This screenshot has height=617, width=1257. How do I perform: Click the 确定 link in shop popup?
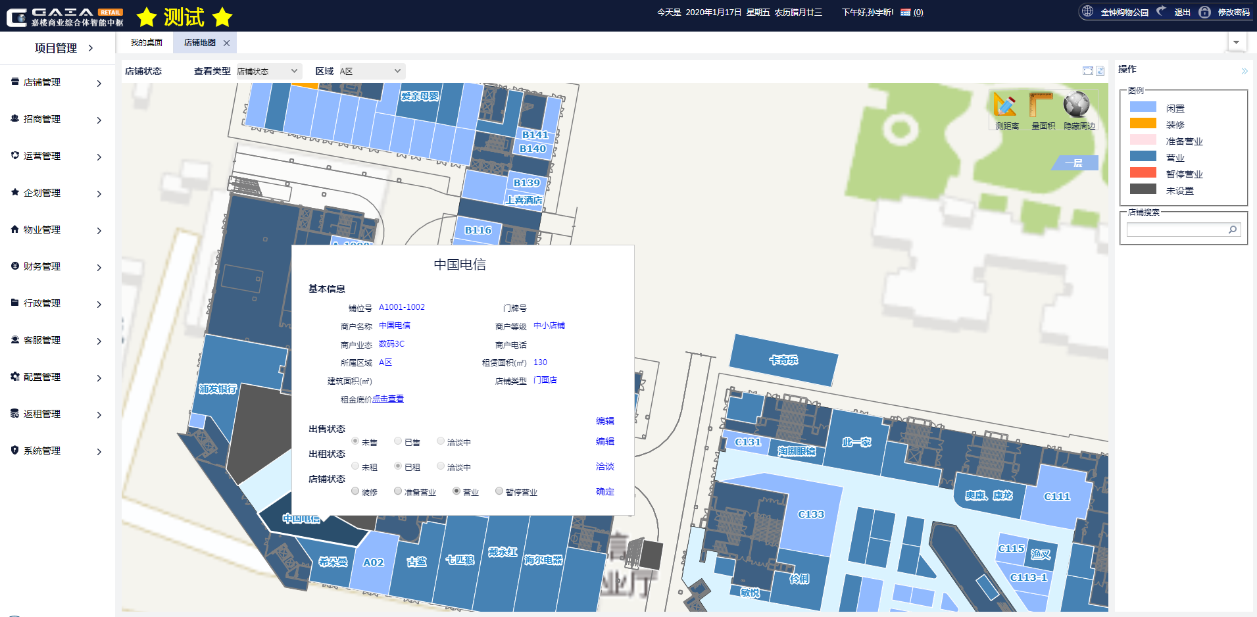click(604, 491)
